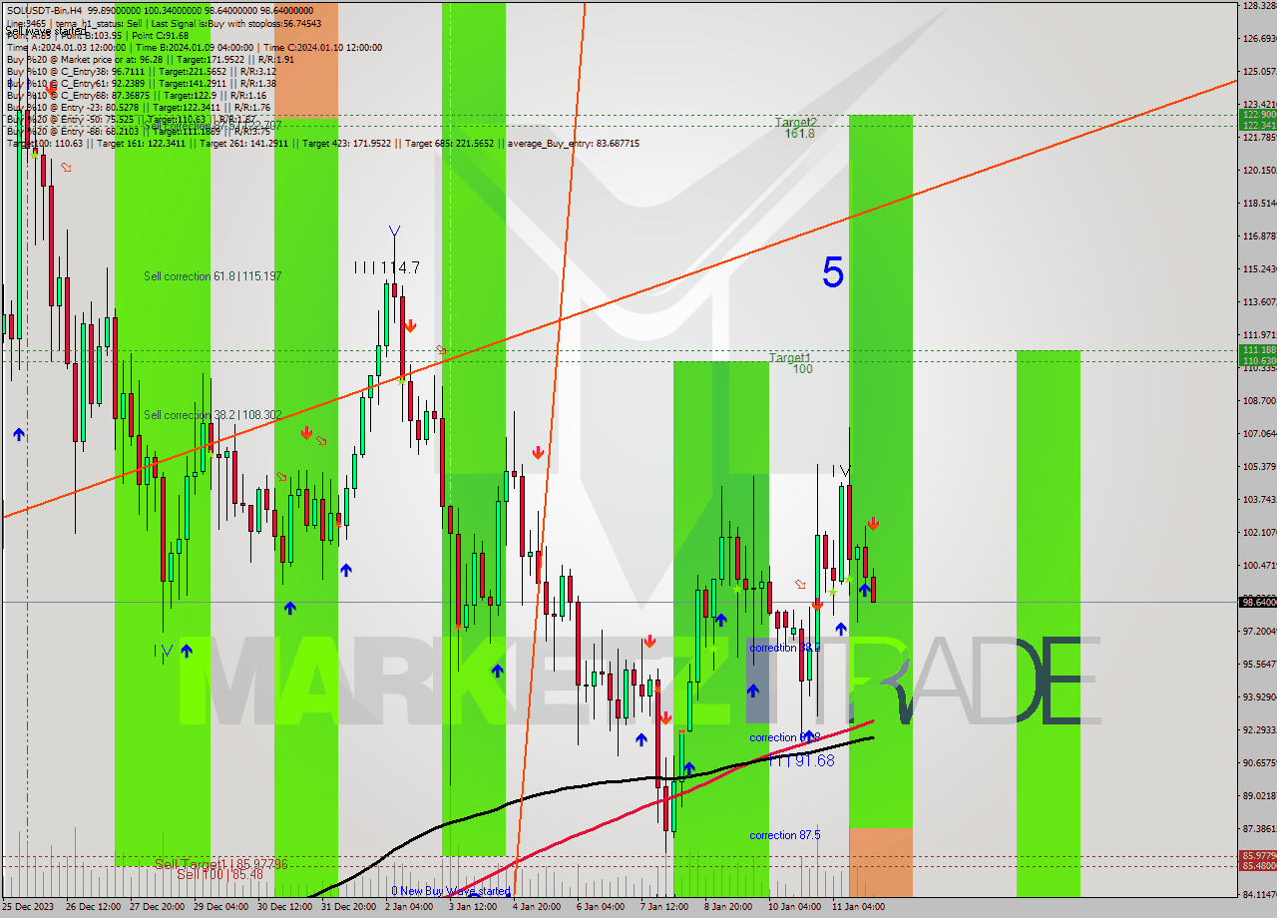Click the blue correction 38.2 label

tap(785, 648)
